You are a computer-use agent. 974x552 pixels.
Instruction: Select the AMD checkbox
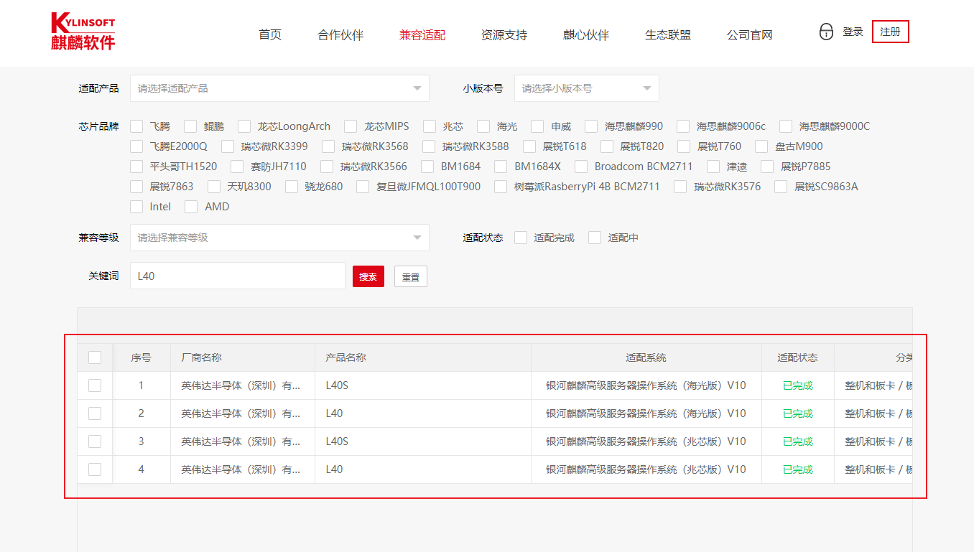point(191,207)
